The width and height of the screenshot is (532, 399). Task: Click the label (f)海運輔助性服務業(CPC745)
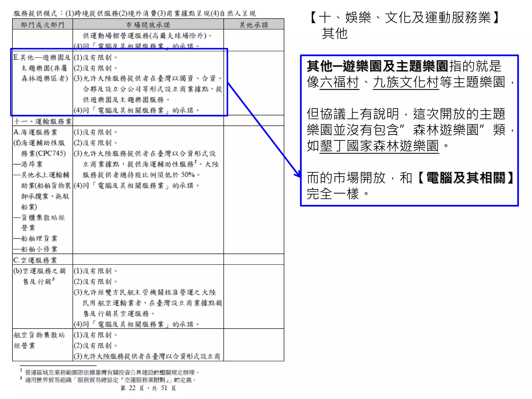click(39, 148)
